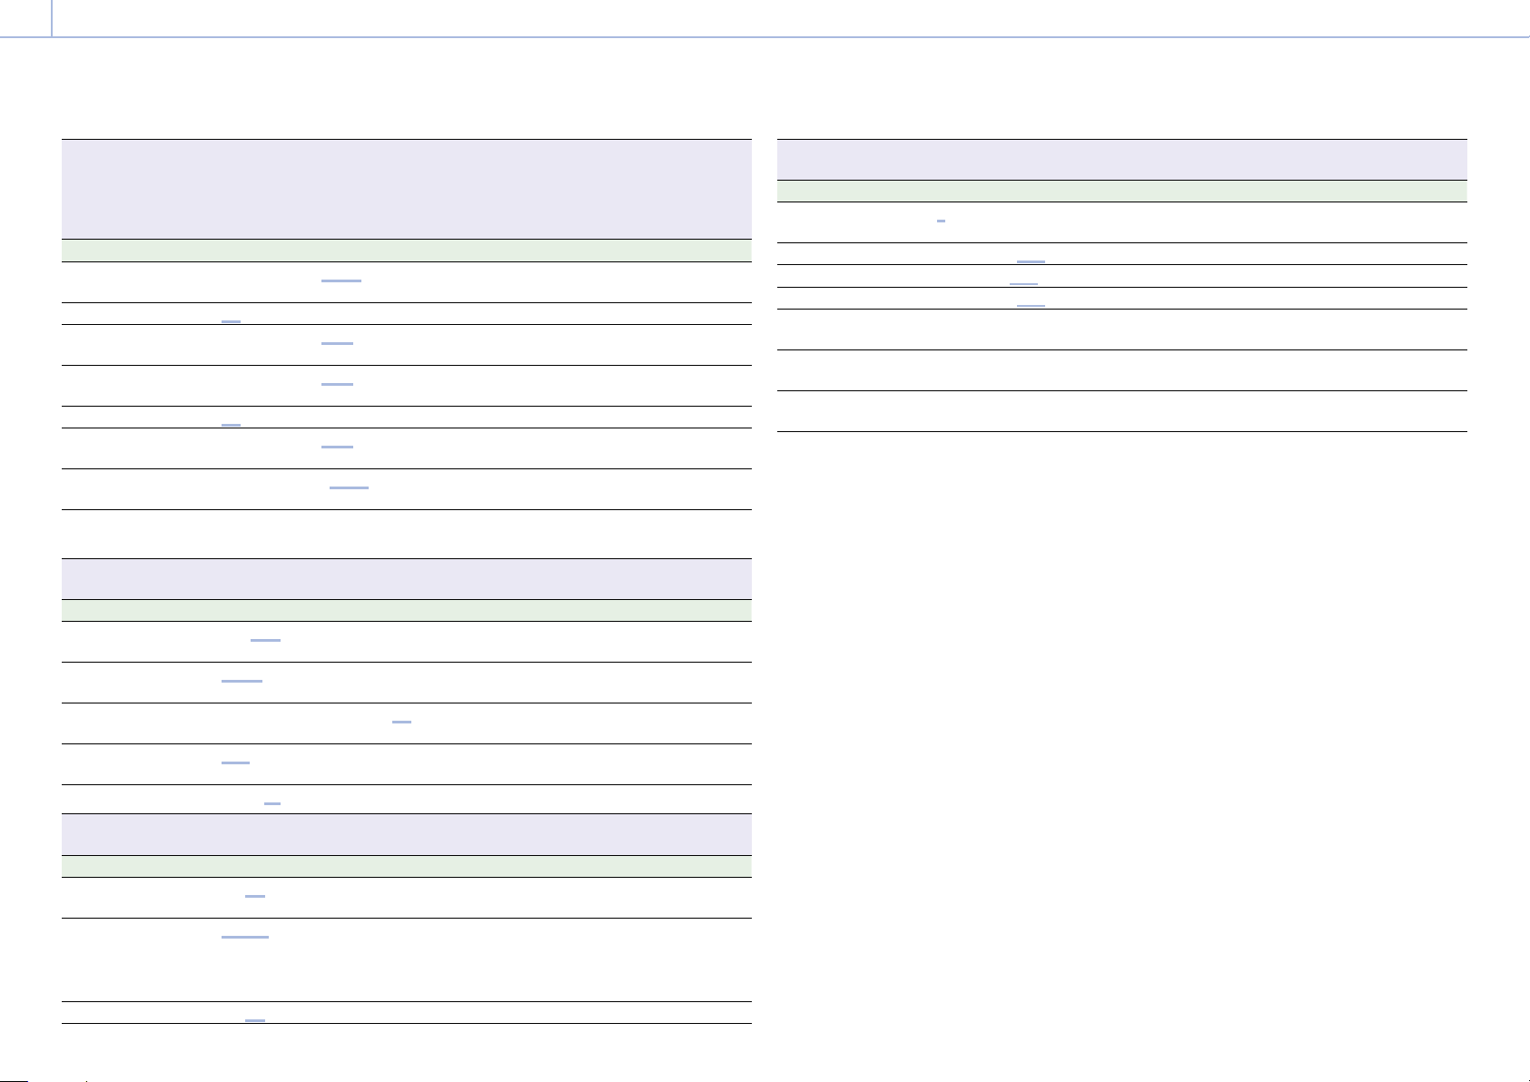Click the blue underline in the final row of the first table
This screenshot has width=1530, height=1082.
(349, 488)
